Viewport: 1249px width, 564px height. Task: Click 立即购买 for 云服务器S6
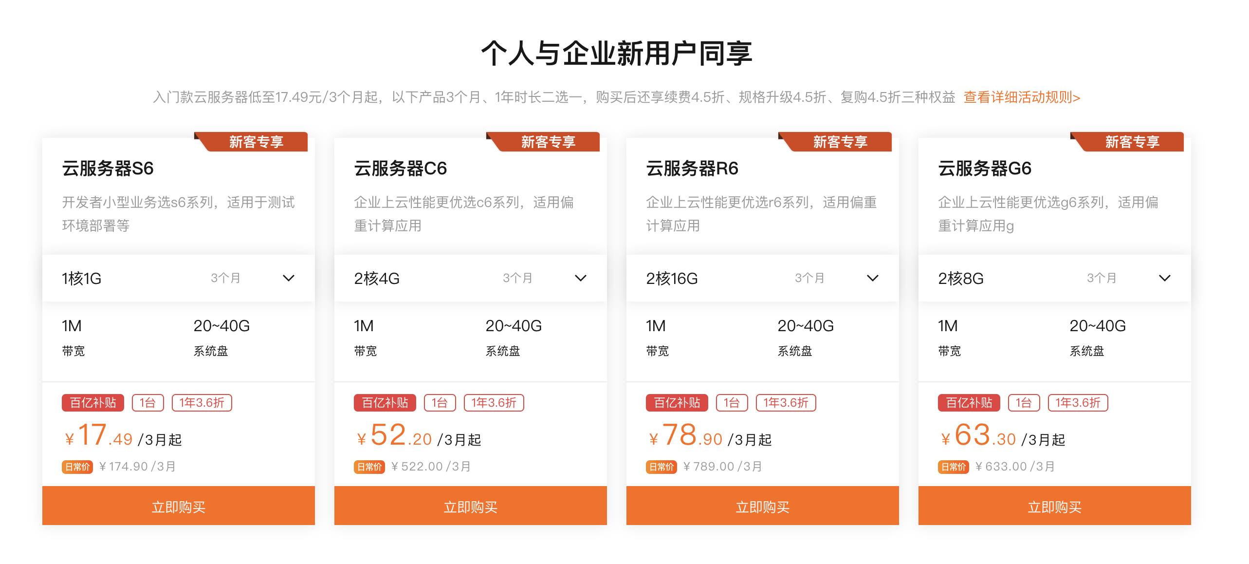click(178, 507)
